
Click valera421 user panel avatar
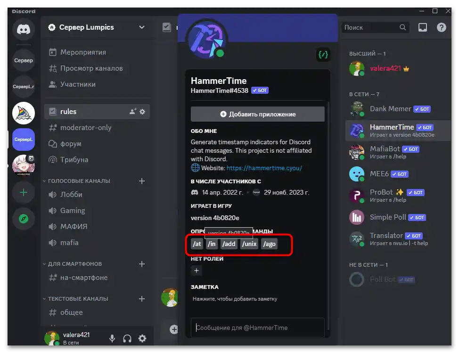(52, 338)
